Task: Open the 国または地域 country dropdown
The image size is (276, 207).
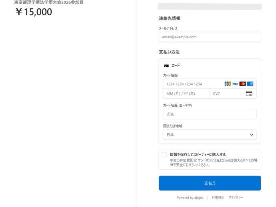Action: pyautogui.click(x=210, y=135)
